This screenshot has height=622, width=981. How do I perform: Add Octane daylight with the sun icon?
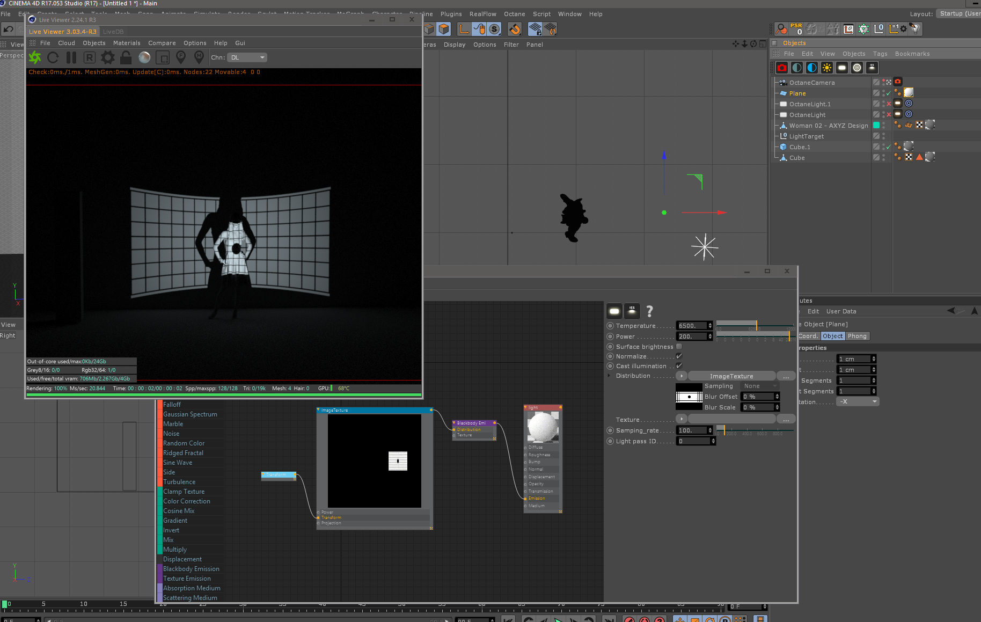pos(827,68)
